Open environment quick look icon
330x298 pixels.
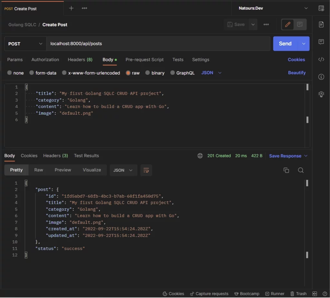pyautogui.click(x=321, y=8)
